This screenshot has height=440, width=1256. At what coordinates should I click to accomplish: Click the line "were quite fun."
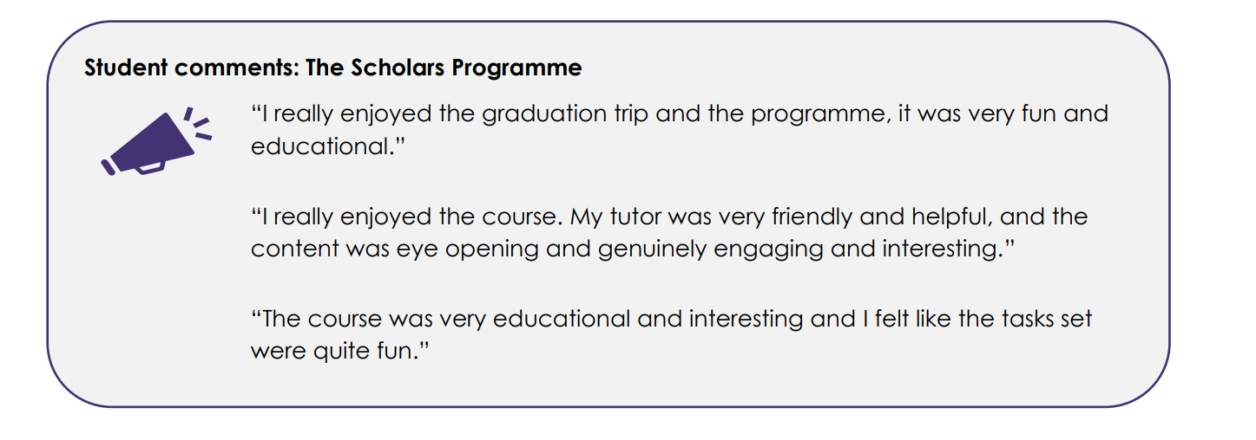pos(340,352)
